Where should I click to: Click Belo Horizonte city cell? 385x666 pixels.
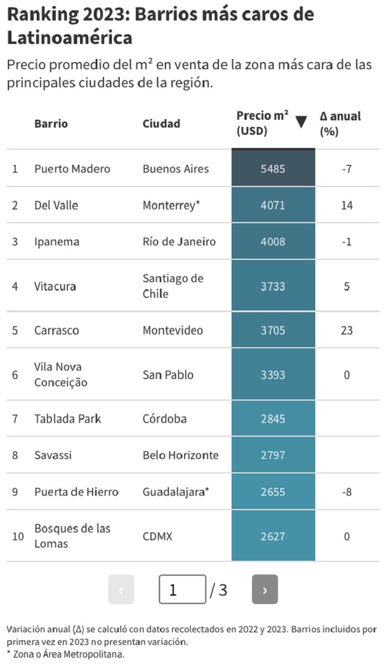pyautogui.click(x=180, y=455)
